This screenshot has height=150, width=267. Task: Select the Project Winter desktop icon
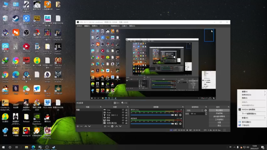[47, 77]
